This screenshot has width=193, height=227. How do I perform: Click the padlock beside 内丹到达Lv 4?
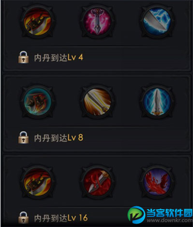24,57
